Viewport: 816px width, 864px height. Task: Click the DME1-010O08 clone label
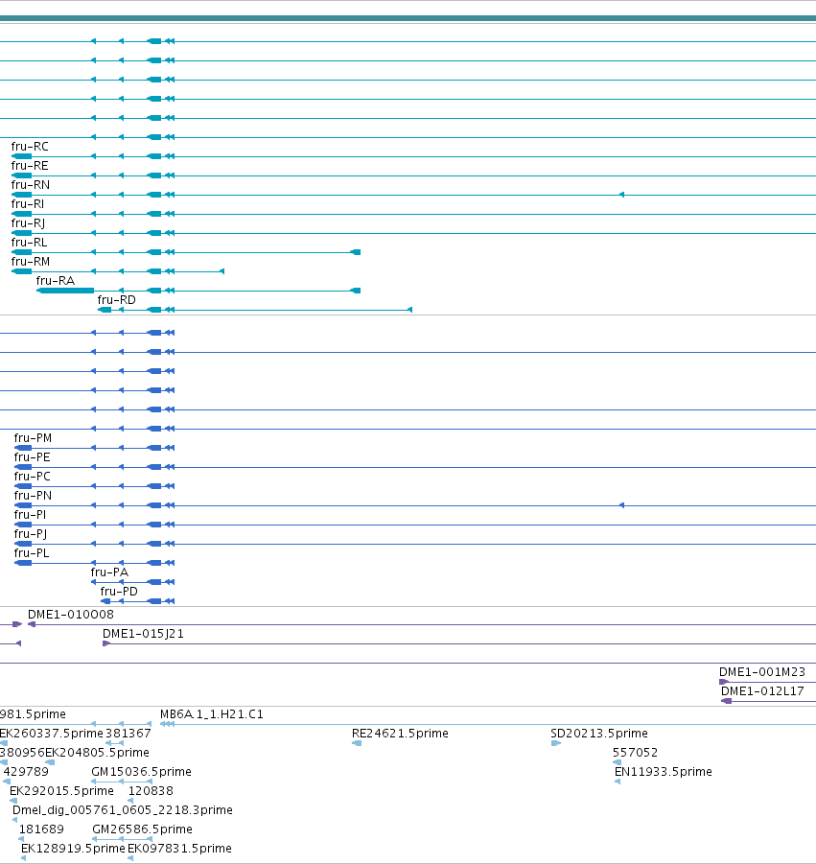pos(71,615)
